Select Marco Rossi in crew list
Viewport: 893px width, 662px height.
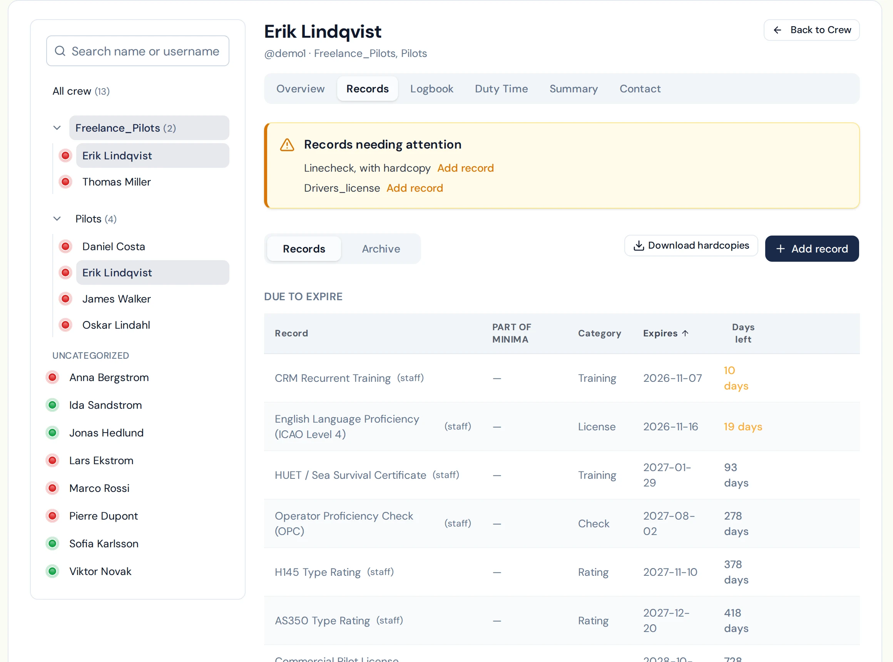tap(99, 488)
